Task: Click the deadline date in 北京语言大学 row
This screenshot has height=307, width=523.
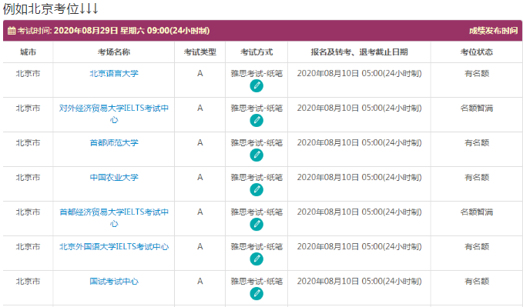Action: pos(359,73)
